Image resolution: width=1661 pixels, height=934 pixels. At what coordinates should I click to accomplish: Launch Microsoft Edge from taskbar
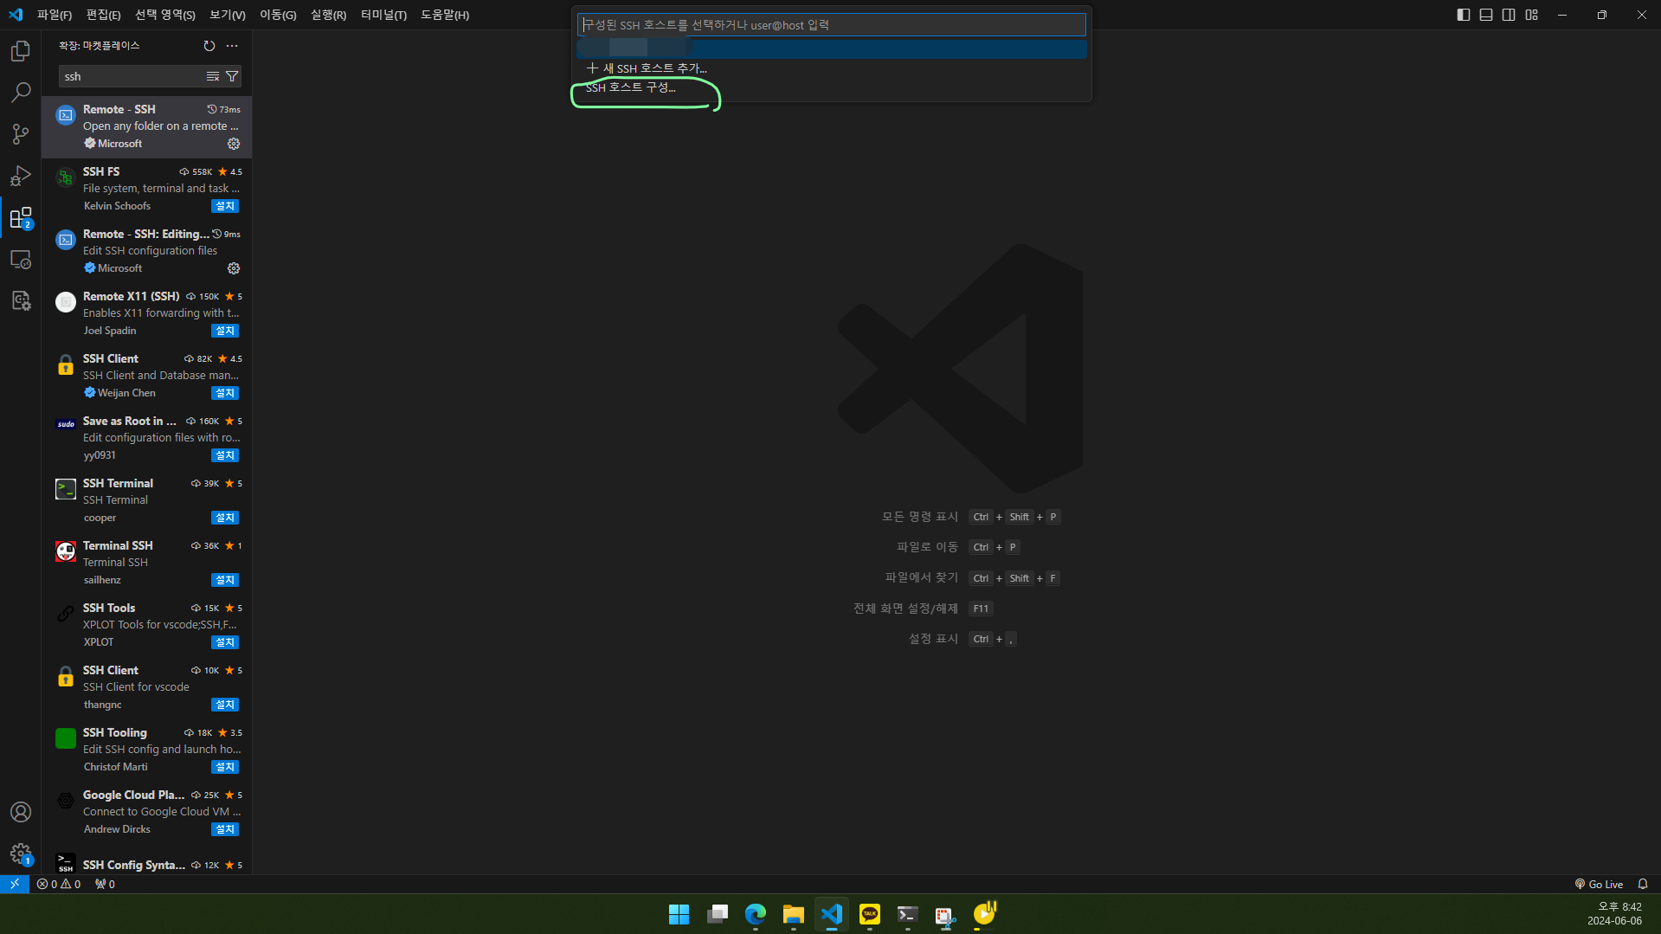click(x=756, y=914)
